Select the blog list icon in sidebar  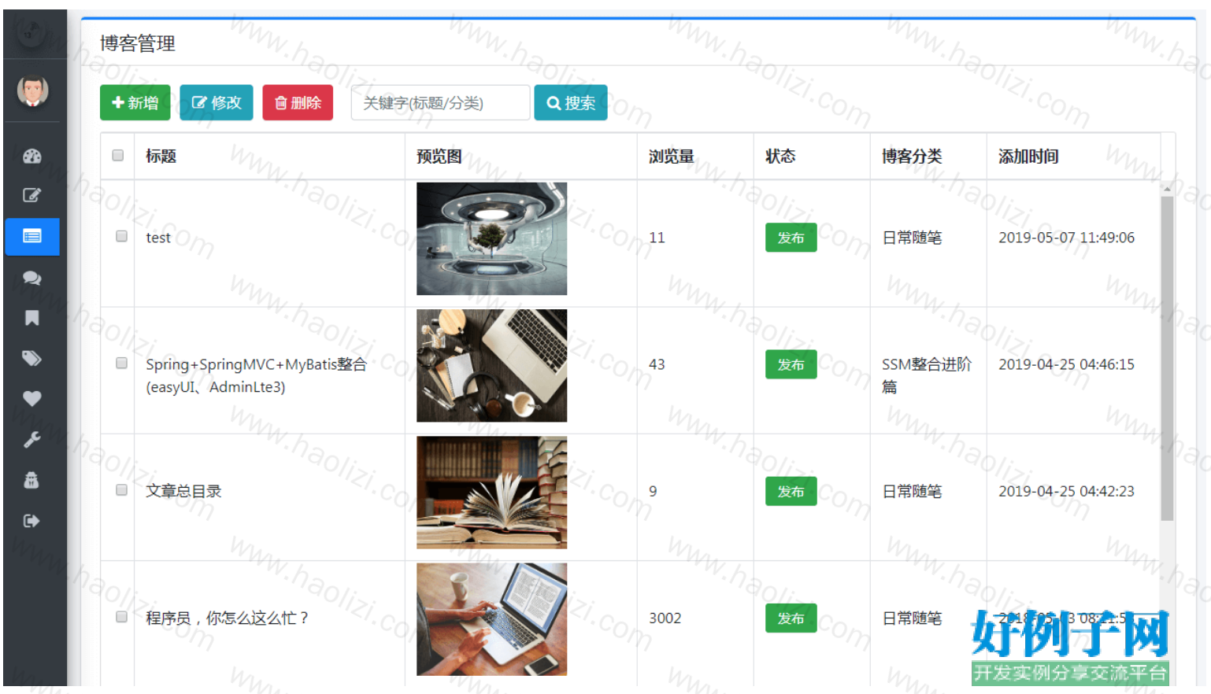(x=32, y=236)
